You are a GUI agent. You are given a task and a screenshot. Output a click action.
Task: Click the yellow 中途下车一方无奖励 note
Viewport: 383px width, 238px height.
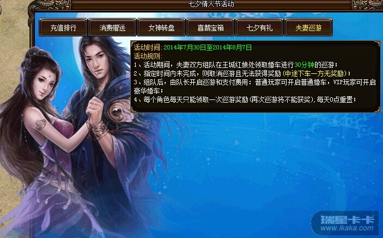[314, 73]
